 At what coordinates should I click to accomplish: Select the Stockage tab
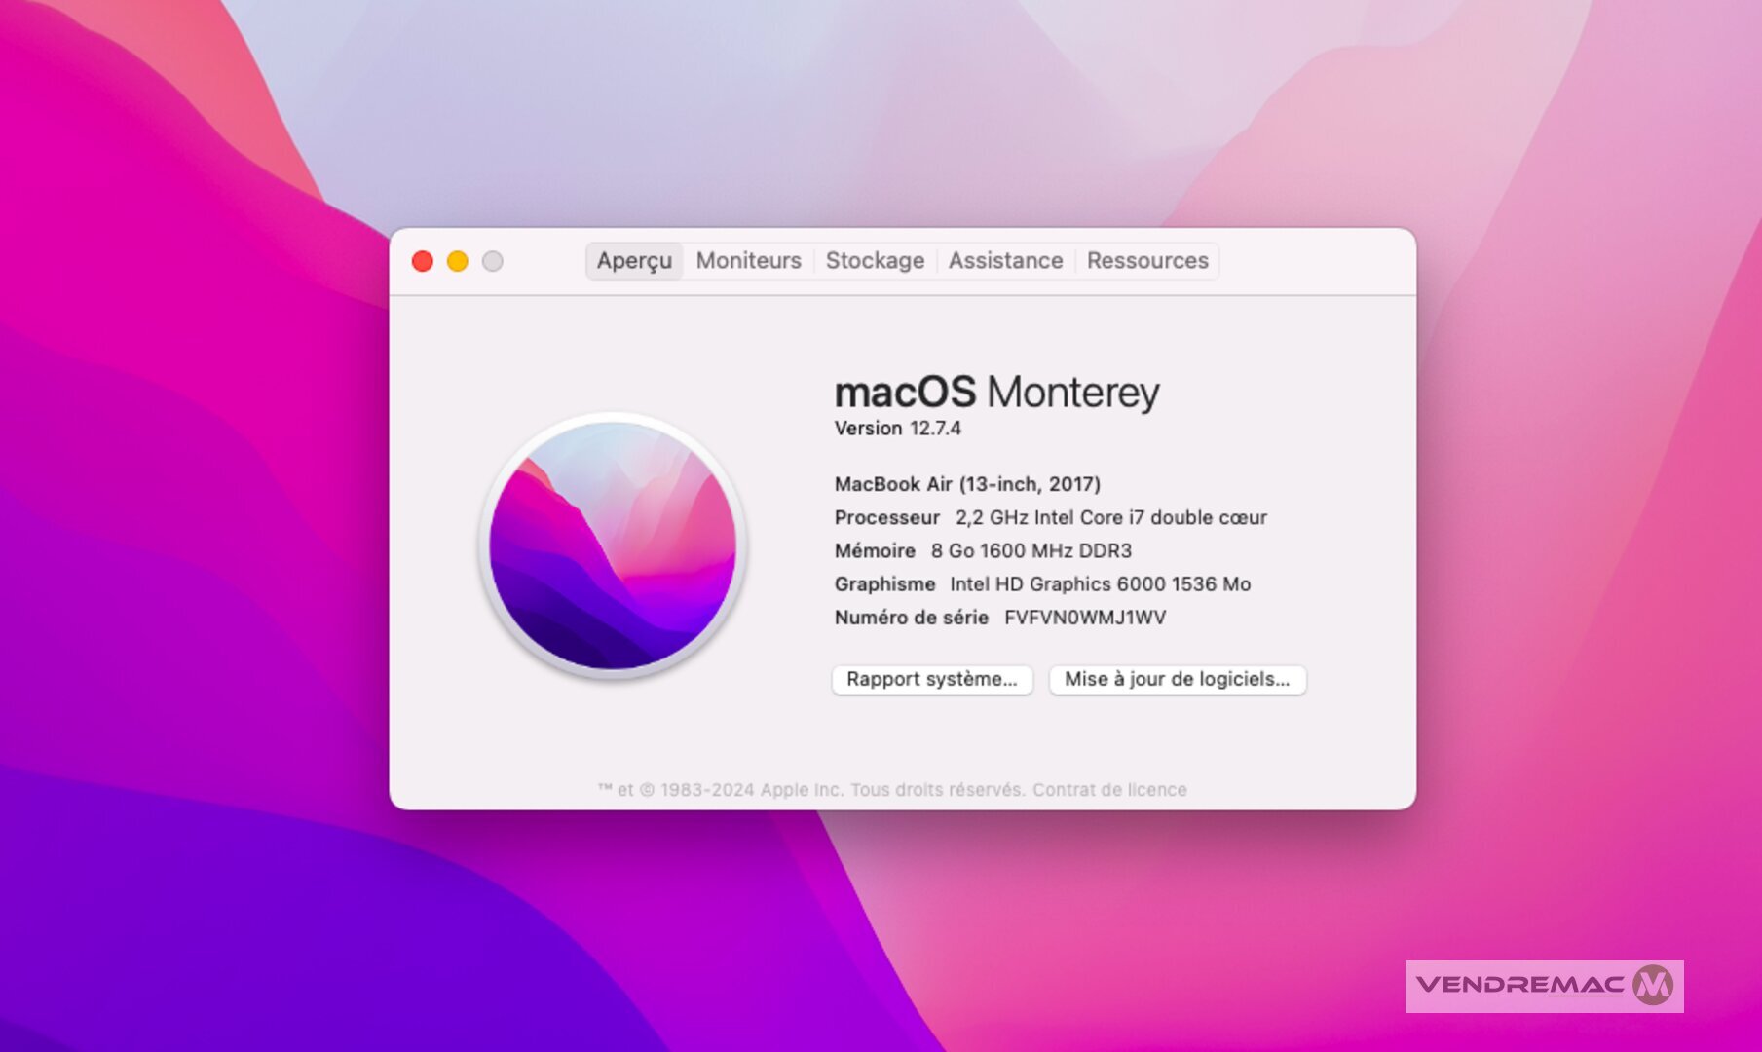click(875, 261)
